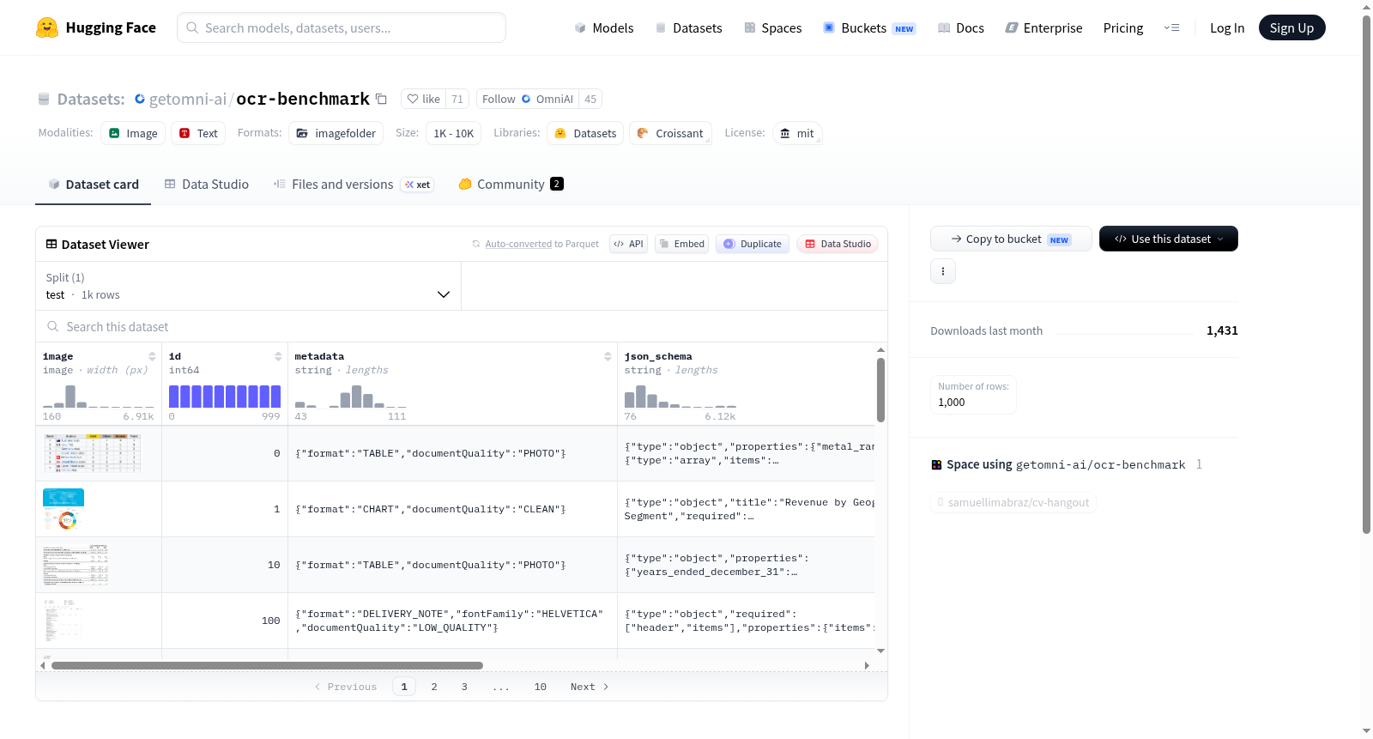Image resolution: width=1373 pixels, height=739 pixels.
Task: Open the Pricing page
Action: (1123, 28)
